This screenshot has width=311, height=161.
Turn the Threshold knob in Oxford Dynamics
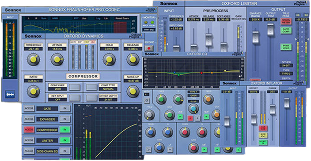pyautogui.click(x=33, y=60)
